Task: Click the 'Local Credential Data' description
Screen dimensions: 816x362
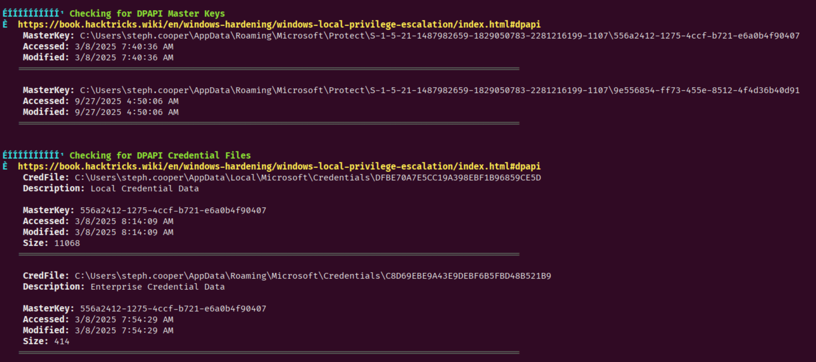Action: point(144,188)
